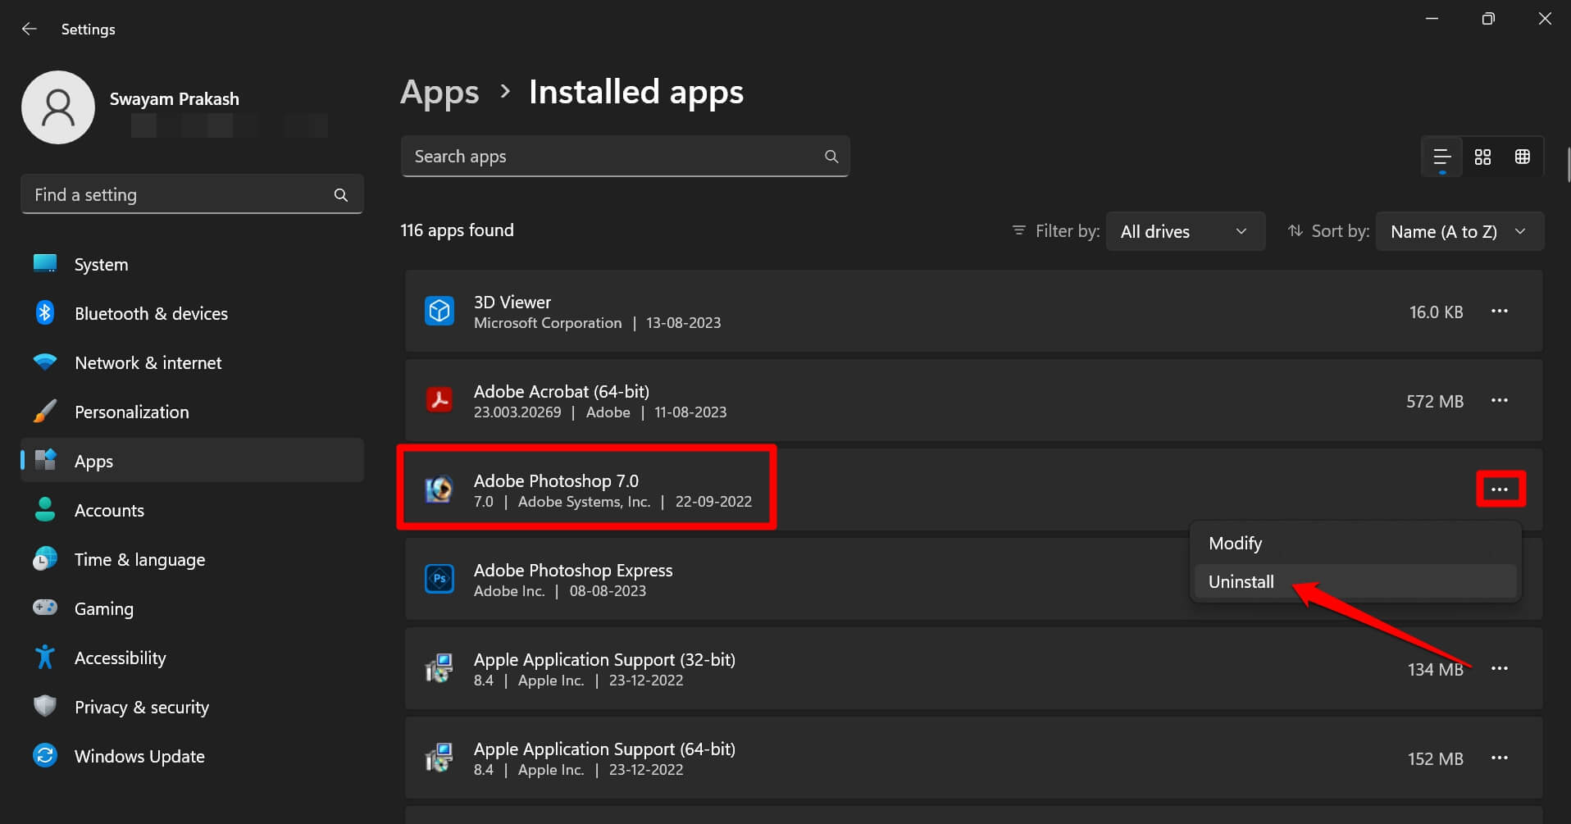Screen dimensions: 1571x824
Task: Restore down the Settings window
Action: tap(1488, 19)
